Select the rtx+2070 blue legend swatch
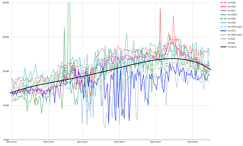This screenshot has height=146, width=243. pyautogui.click(x=223, y=31)
